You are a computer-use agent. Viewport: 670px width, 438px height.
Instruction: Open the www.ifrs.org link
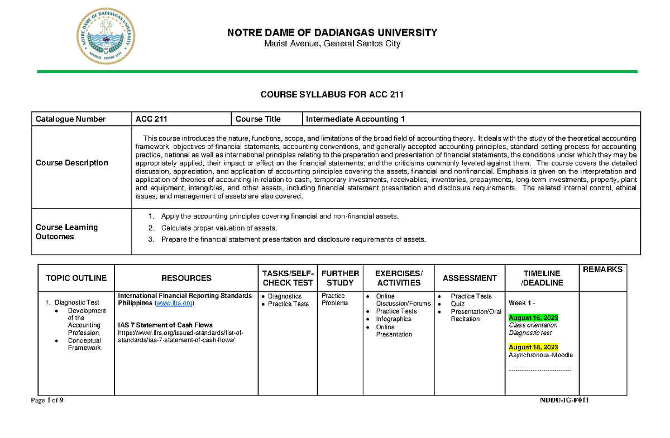174,303
